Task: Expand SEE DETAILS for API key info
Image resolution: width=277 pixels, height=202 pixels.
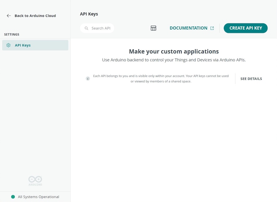Action: pyautogui.click(x=251, y=79)
